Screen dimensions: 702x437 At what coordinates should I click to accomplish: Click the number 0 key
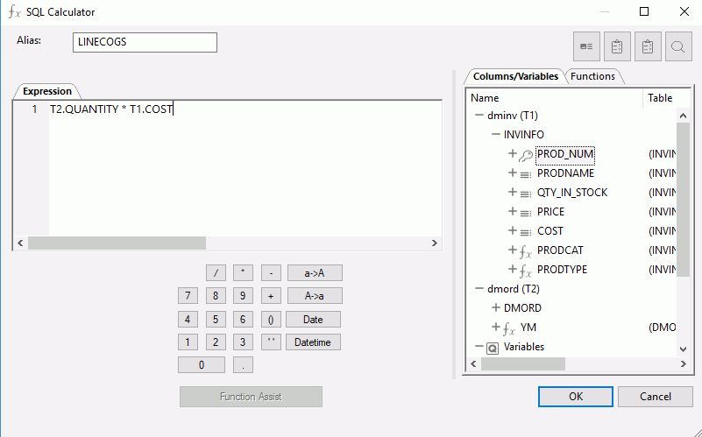click(202, 365)
